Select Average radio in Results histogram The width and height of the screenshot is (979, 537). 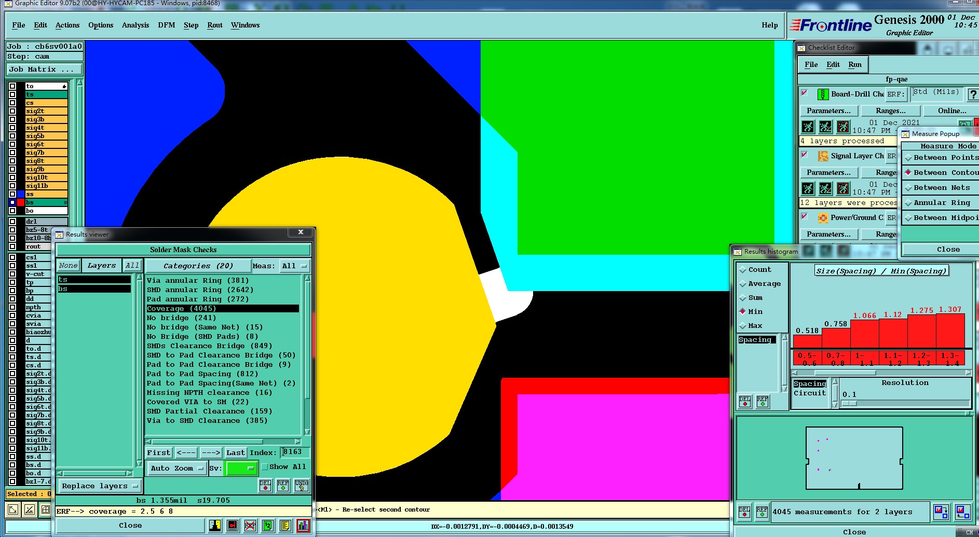click(743, 284)
